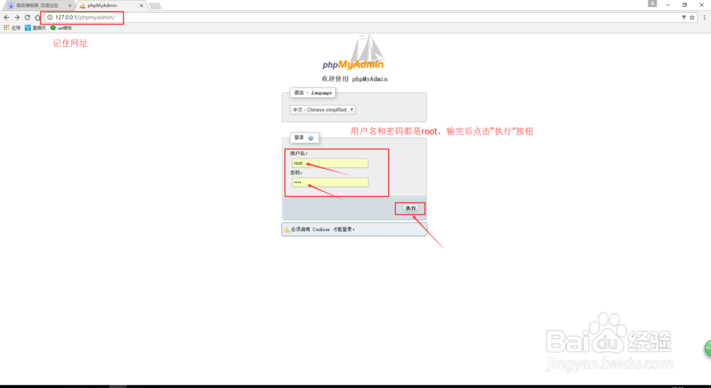Reload the phpMyAdmin page
Screen dimensions: 711x388
[x=27, y=17]
